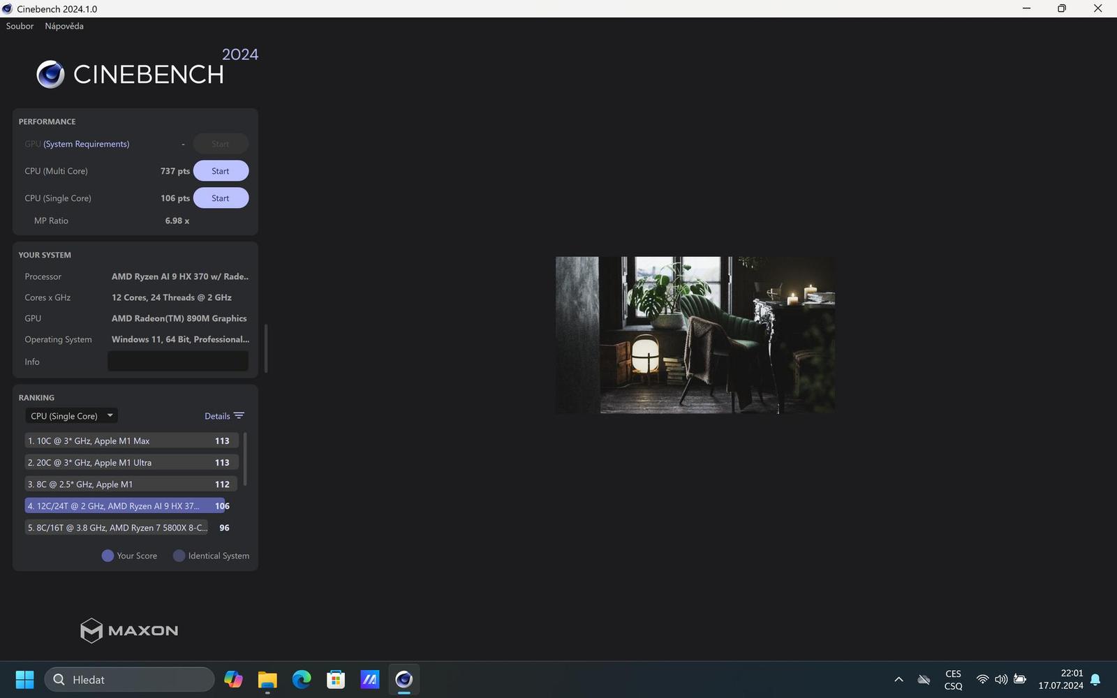Click the Identical System legend dot
Screen dimensions: 1117x698
point(179,556)
